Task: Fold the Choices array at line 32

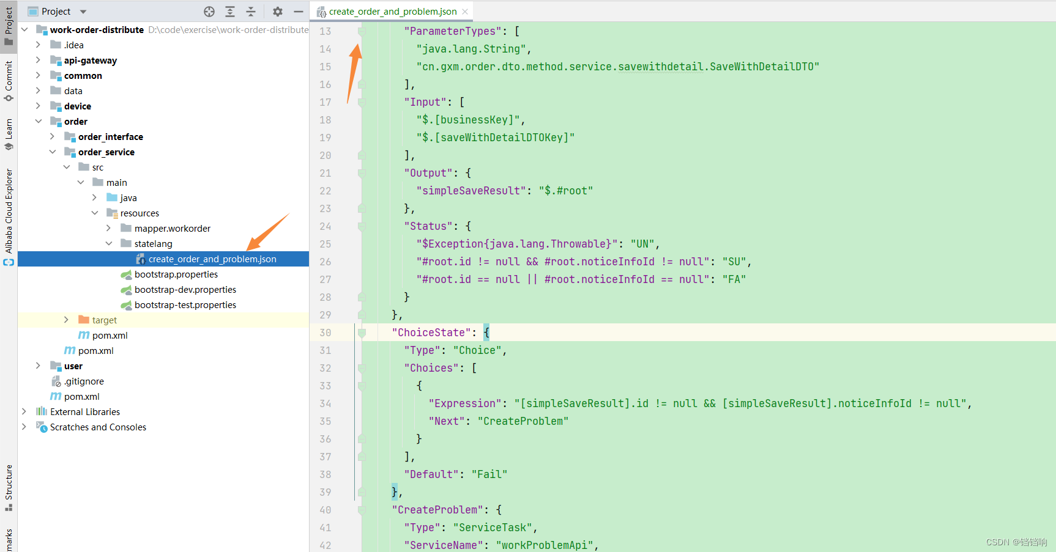Action: (x=362, y=368)
